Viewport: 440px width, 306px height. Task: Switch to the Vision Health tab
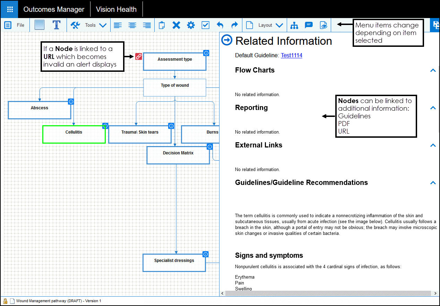pyautogui.click(x=116, y=9)
